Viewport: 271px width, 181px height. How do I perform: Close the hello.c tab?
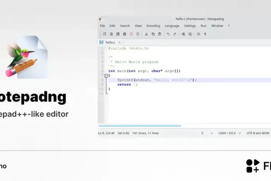point(119,42)
